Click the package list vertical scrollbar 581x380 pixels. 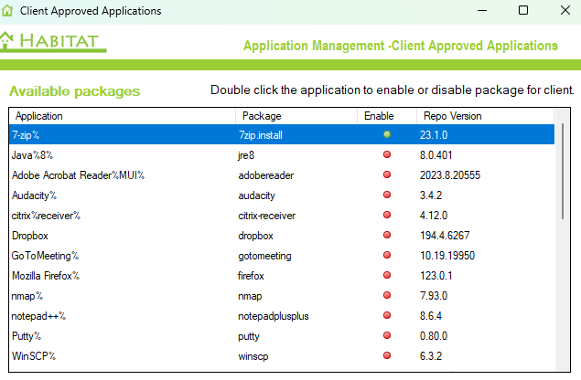click(x=561, y=174)
